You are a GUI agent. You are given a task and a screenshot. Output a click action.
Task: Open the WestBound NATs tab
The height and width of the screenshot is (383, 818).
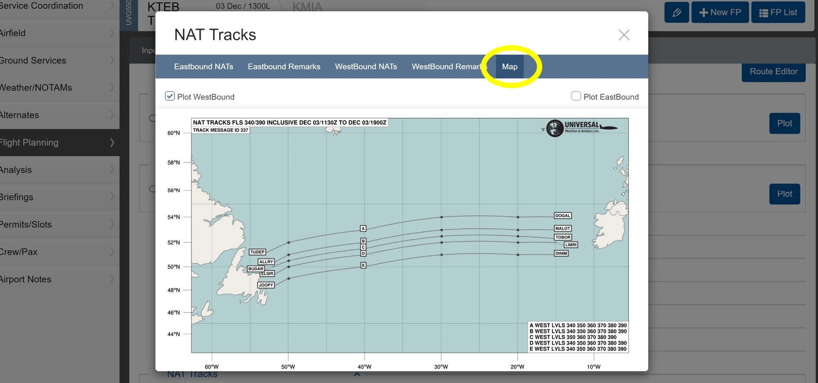coord(366,67)
